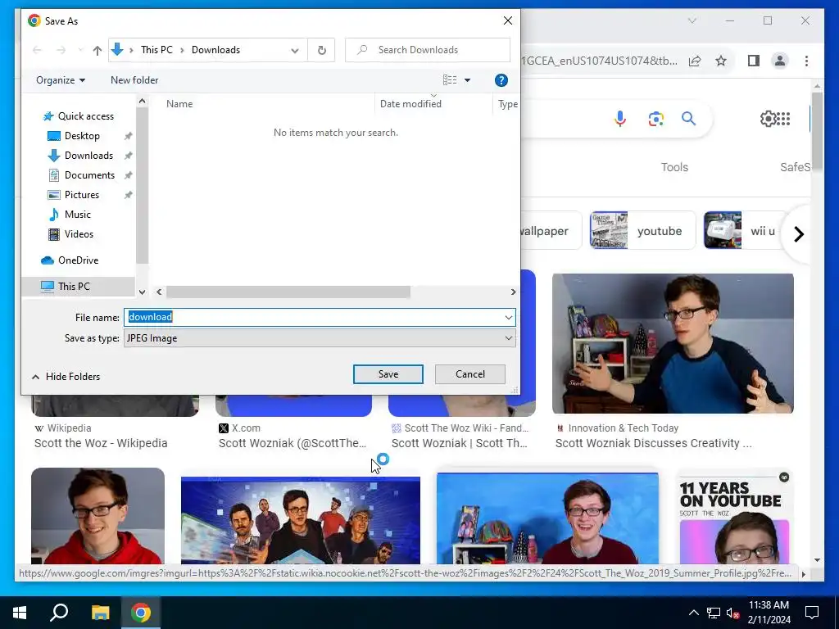Screen dimensions: 839x629
Task: Open File Explorer from taskbar
Action: [100, 613]
